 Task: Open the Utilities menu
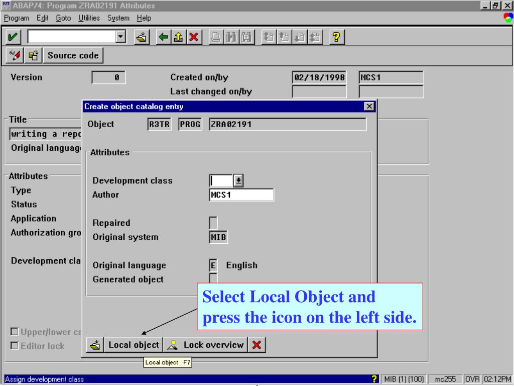point(89,18)
